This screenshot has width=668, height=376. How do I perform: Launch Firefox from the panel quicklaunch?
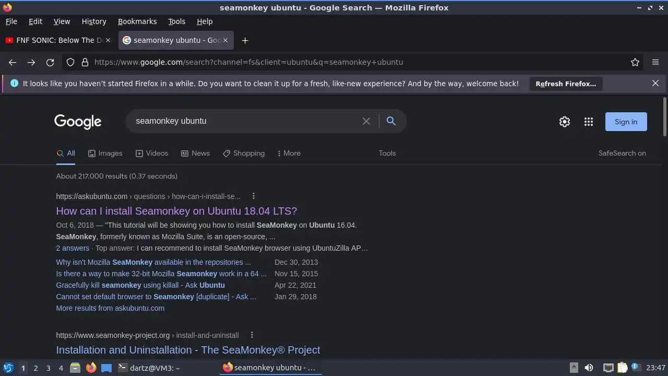91,368
